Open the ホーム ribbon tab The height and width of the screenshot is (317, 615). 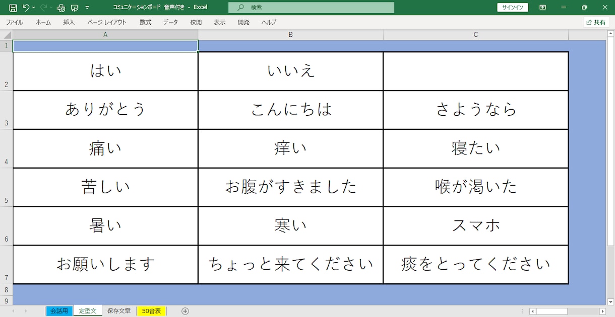(43, 22)
